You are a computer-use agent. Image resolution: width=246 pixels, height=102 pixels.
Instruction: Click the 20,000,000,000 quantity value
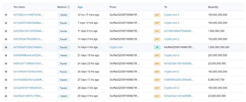pyautogui.click(x=217, y=64)
